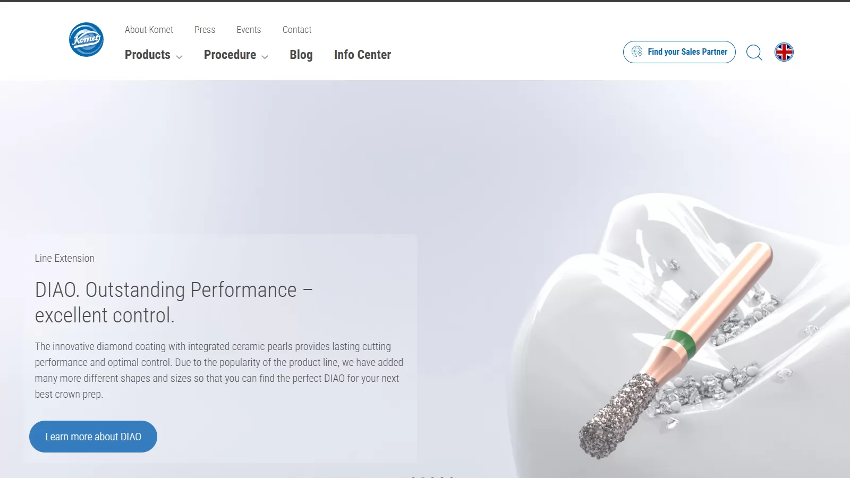850x478 pixels.
Task: Click the Komet logo to go home
Action: tap(86, 40)
